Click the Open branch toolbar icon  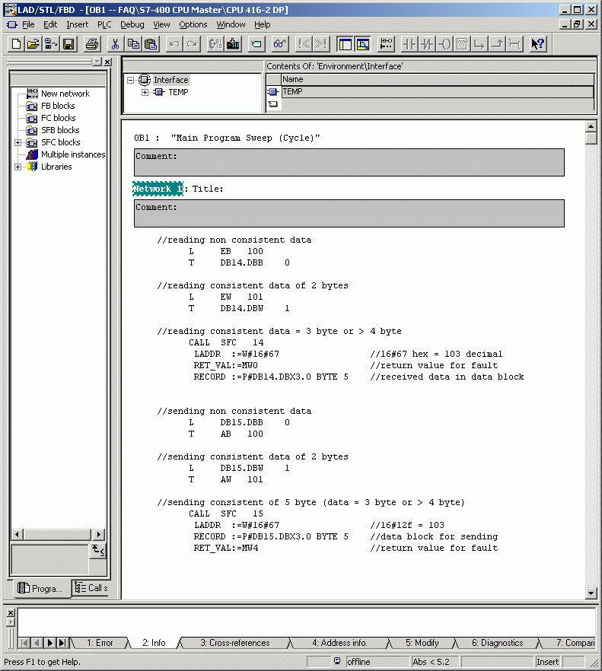point(479,44)
